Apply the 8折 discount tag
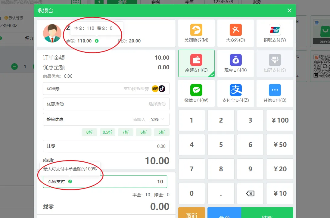330x218 pixels. pyautogui.click(x=89, y=132)
